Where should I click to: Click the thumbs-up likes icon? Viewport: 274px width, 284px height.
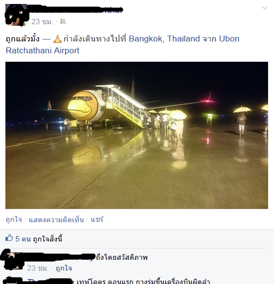tap(9, 238)
